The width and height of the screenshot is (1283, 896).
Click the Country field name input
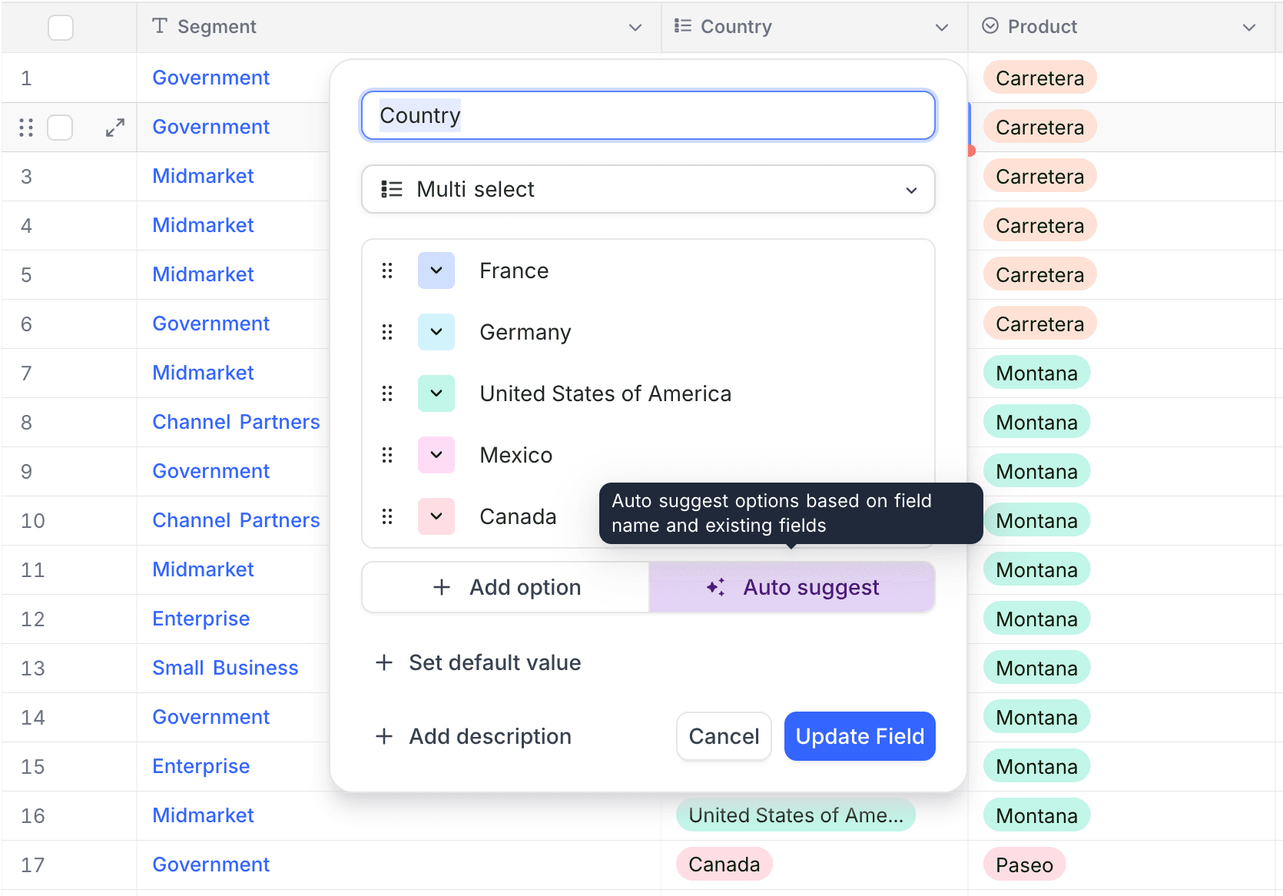pyautogui.click(x=648, y=115)
